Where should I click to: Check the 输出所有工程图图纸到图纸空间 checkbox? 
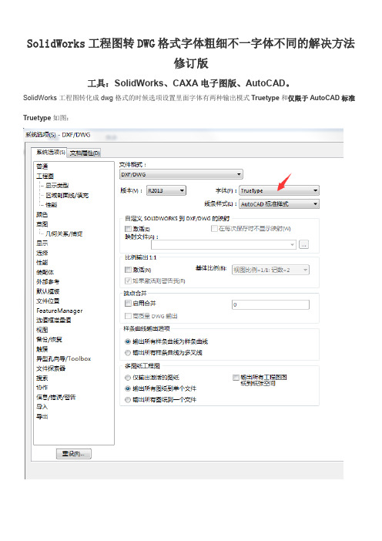236,378
